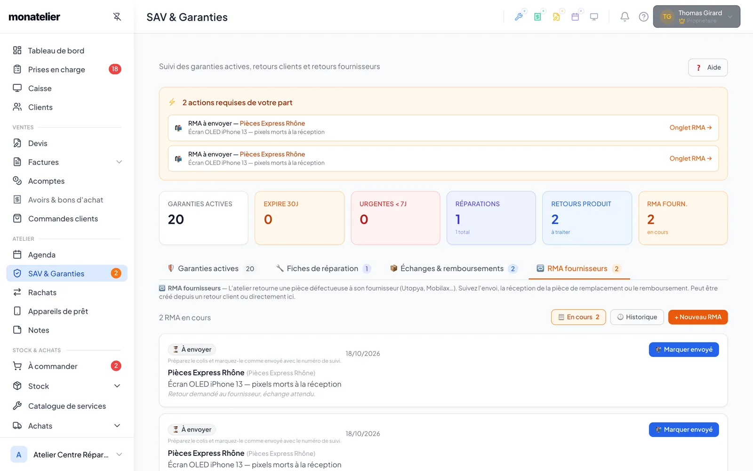Open the Échanges & remboursements tab
This screenshot has width=753, height=471.
[x=454, y=268]
